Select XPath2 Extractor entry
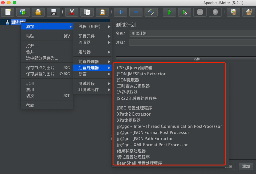 (171, 114)
